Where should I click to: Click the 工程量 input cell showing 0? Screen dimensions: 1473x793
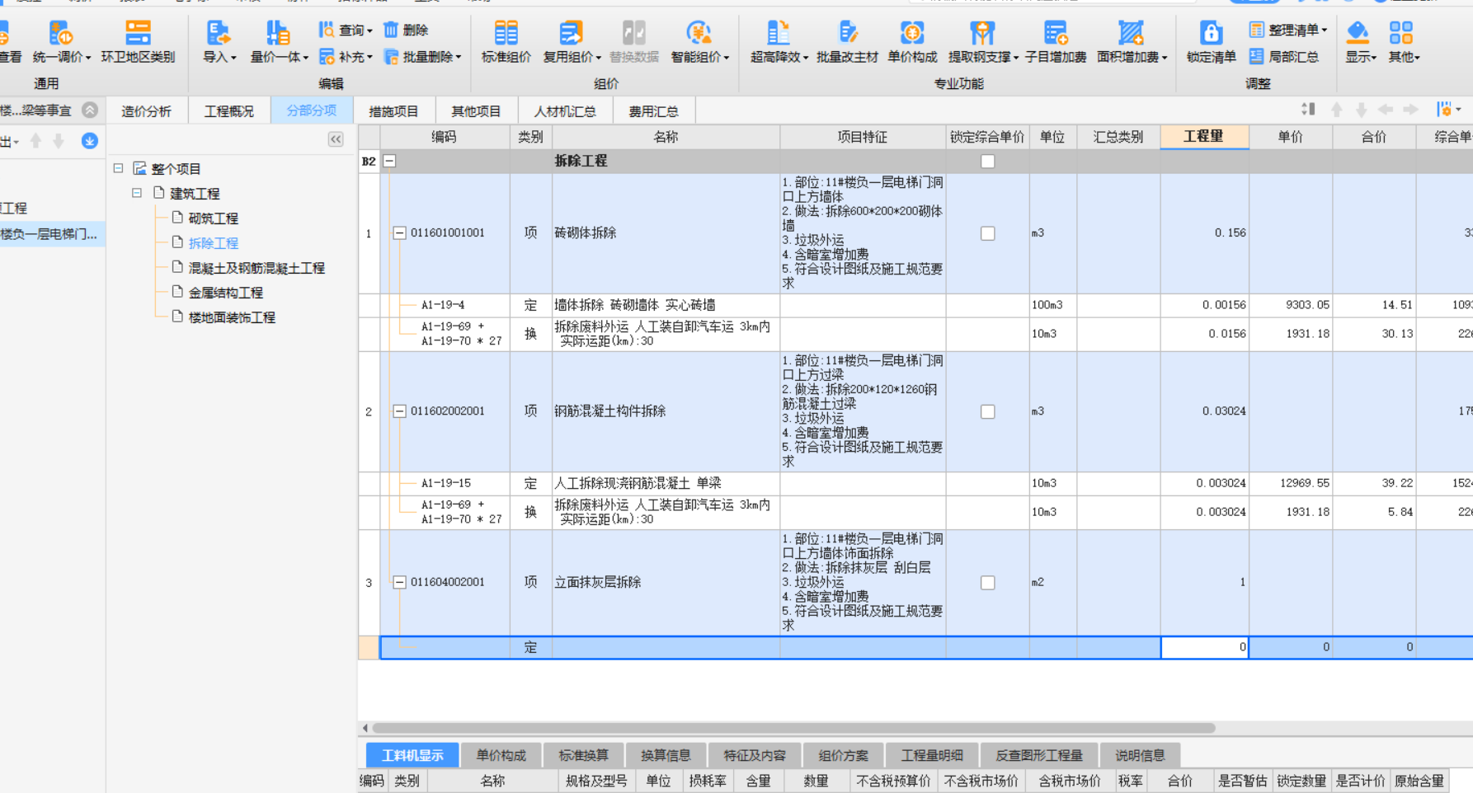1204,647
